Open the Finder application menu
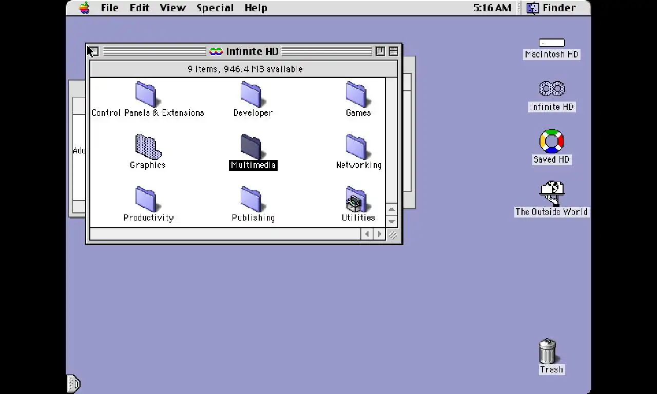 (x=551, y=8)
